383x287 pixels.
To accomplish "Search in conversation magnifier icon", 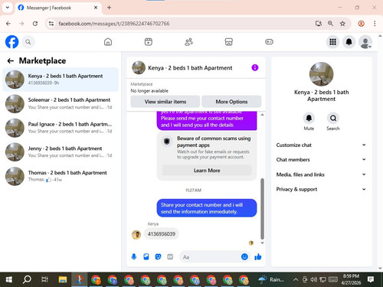I will click(333, 118).
